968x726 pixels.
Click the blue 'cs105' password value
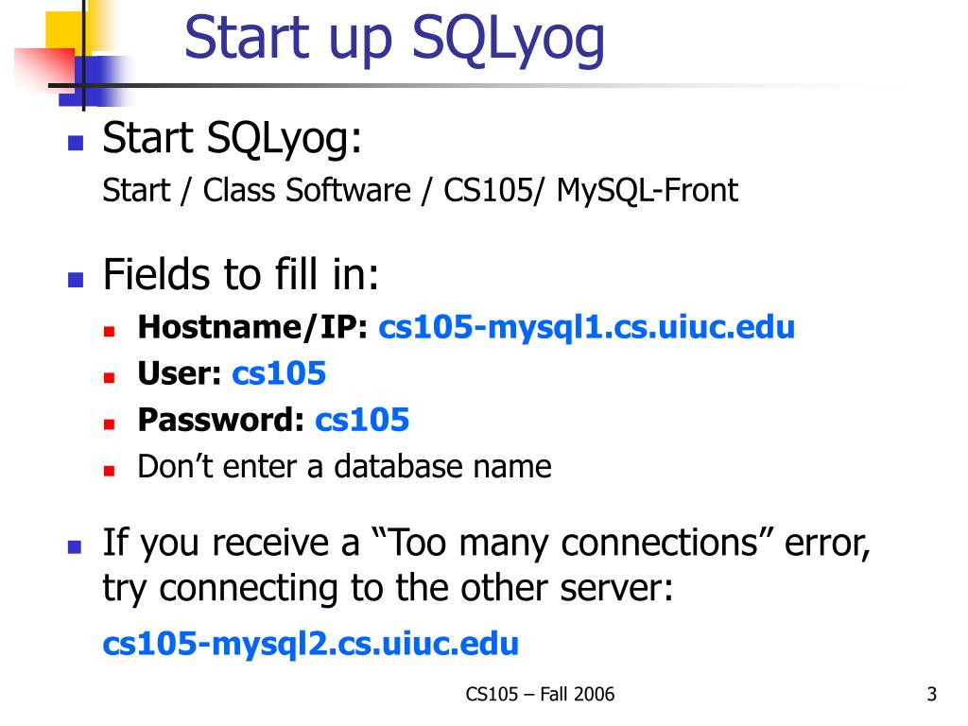pyautogui.click(x=362, y=421)
